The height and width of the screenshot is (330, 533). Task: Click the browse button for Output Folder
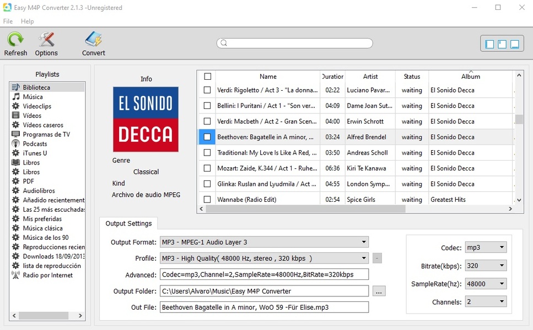[379, 291]
